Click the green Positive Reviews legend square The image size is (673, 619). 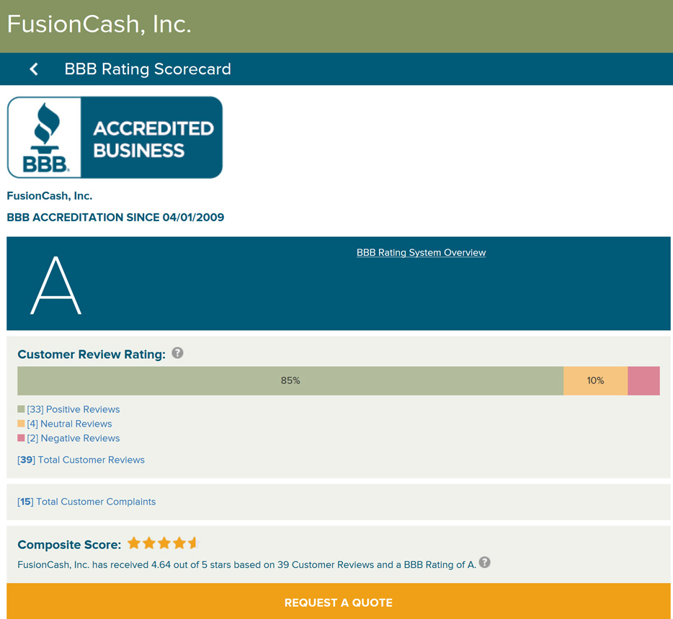(x=21, y=409)
